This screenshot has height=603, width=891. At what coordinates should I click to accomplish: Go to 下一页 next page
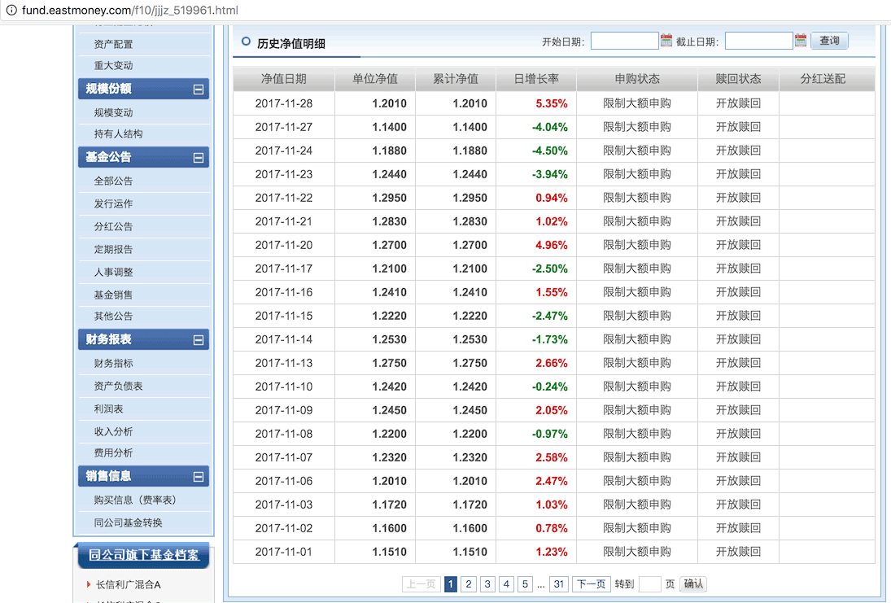(591, 583)
